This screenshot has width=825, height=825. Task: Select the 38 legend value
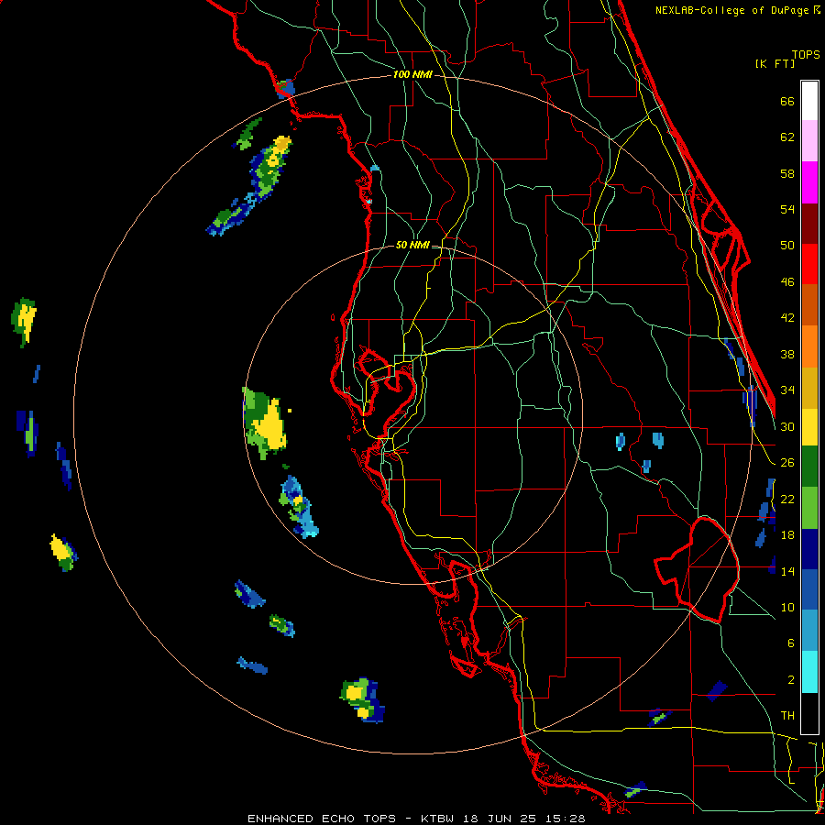pos(787,354)
